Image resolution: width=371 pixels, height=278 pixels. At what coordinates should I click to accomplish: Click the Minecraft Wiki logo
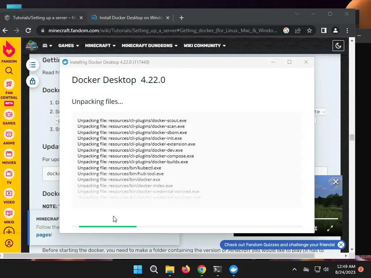(x=32, y=45)
